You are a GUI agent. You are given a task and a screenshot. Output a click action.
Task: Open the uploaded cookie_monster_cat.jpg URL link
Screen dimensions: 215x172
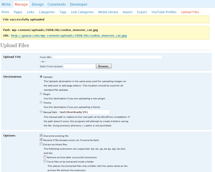point(69,36)
